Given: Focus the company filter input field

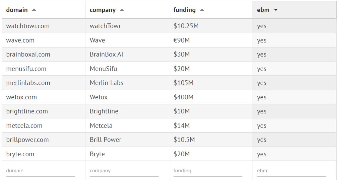Looking at the screenshot, I should [124, 171].
